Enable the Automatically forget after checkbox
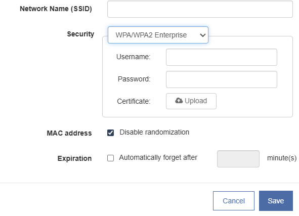Image resolution: width=299 pixels, height=216 pixels. coord(110,158)
